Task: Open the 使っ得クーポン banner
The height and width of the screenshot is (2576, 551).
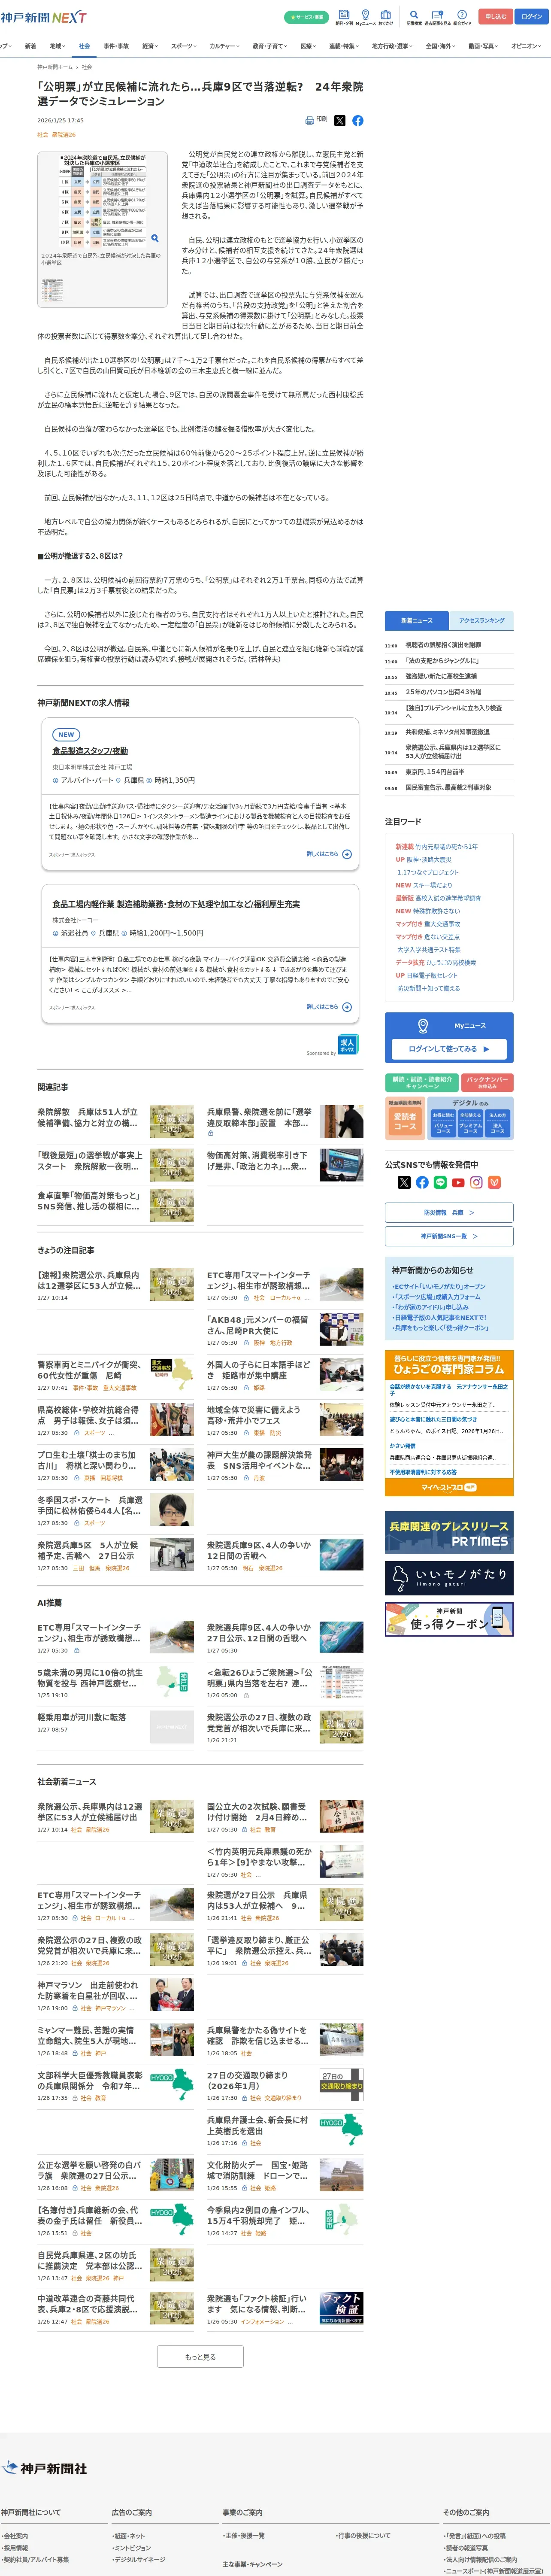Action: tap(449, 1619)
